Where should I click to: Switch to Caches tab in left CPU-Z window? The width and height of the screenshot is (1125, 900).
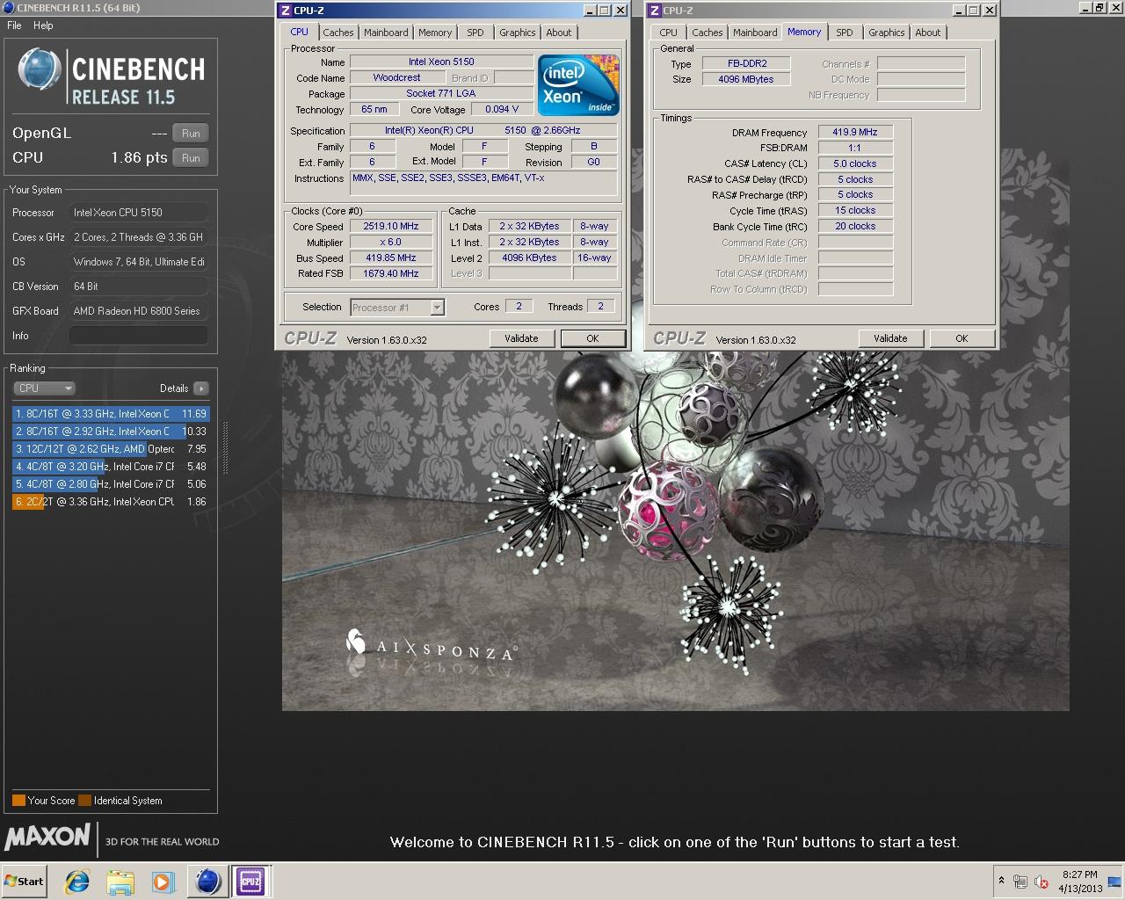(x=337, y=33)
